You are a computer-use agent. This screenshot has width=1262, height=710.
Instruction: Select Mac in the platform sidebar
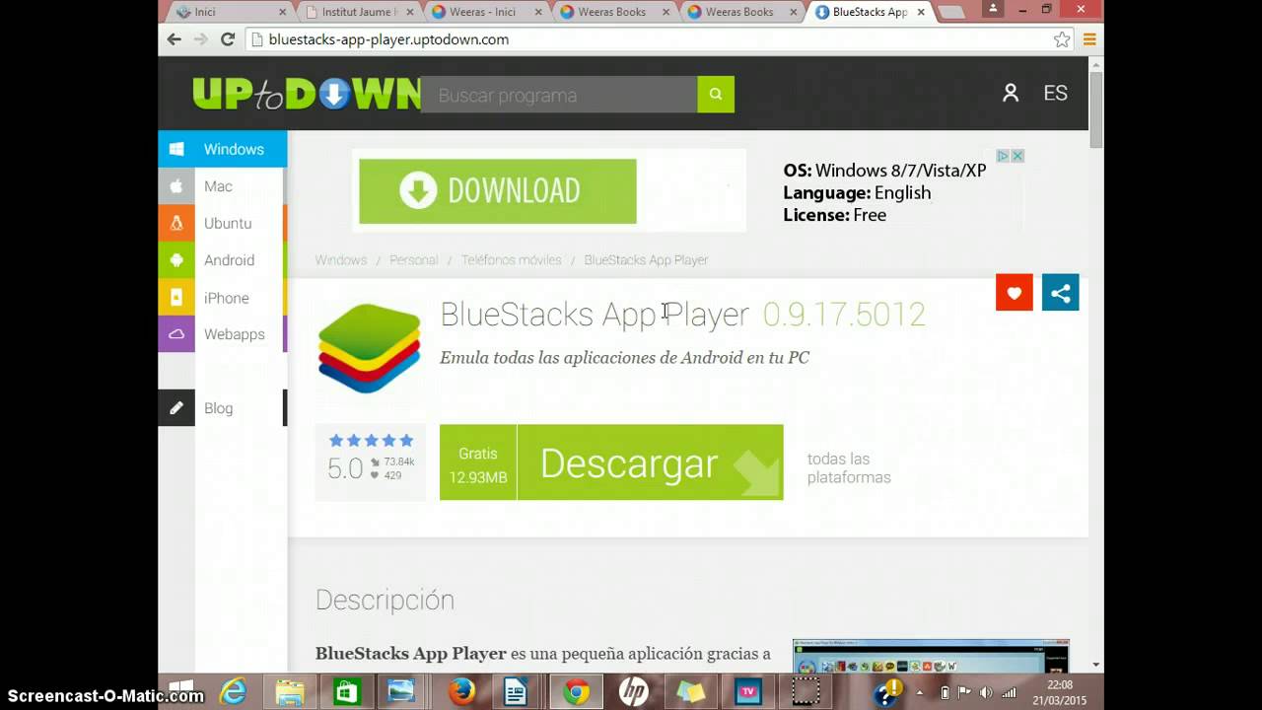tap(218, 186)
